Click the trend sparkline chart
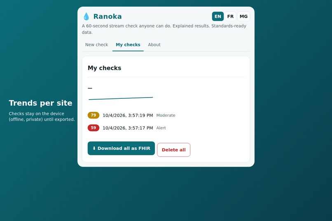This screenshot has height=221, width=332. point(121,98)
